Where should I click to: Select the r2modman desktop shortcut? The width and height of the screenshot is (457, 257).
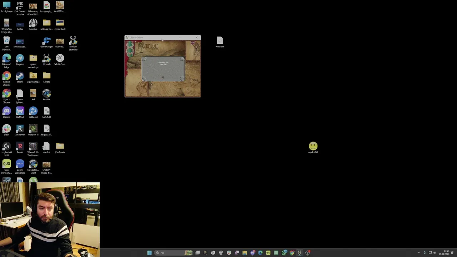click(x=20, y=130)
